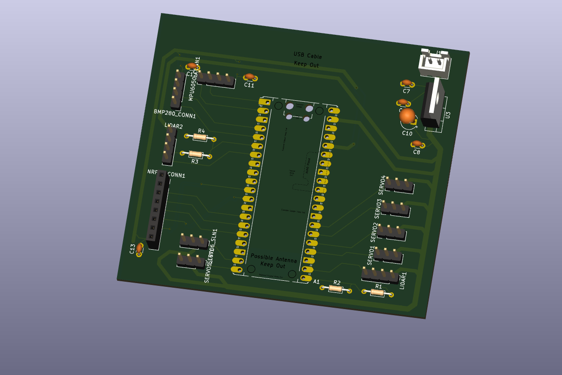Click resistor R4
The height and width of the screenshot is (375, 562).
pyautogui.click(x=201, y=137)
